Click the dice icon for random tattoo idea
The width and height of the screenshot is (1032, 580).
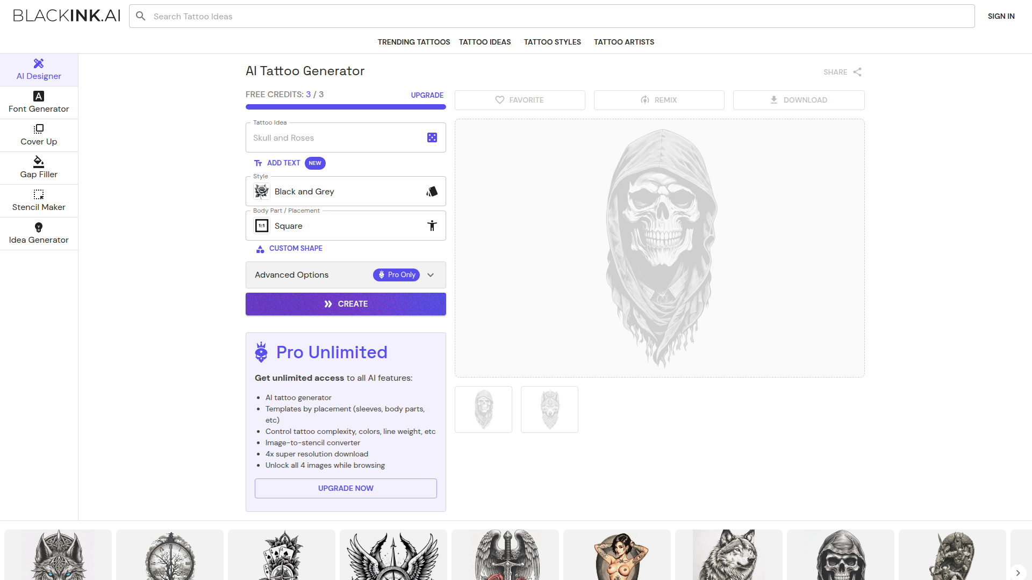tap(432, 137)
